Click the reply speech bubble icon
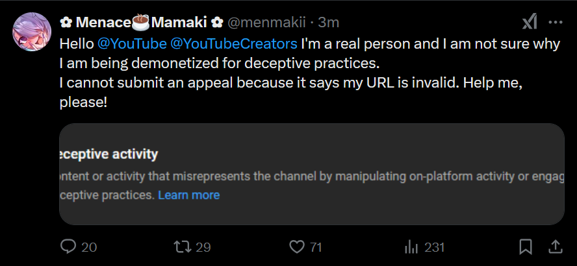 click(68, 247)
